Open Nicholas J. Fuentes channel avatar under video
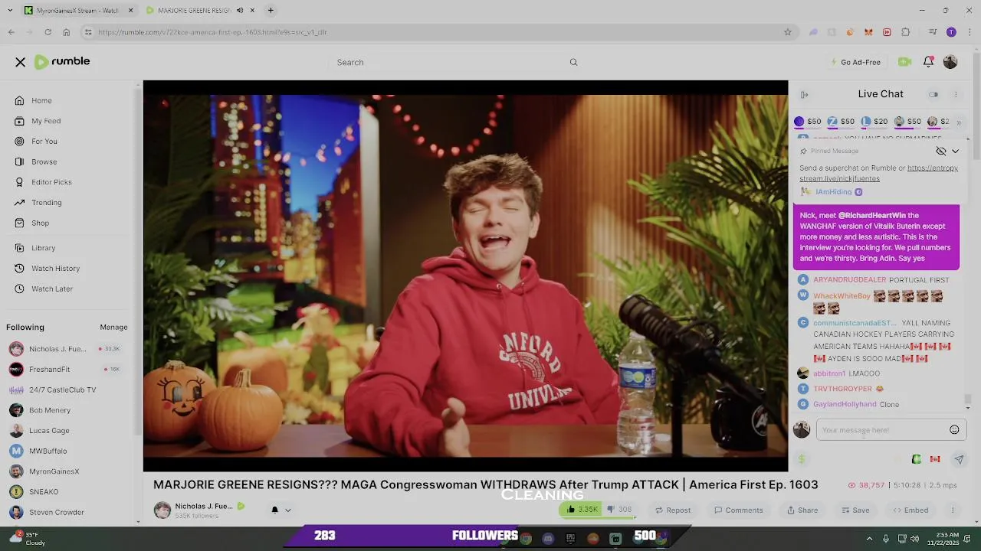 tap(162, 510)
